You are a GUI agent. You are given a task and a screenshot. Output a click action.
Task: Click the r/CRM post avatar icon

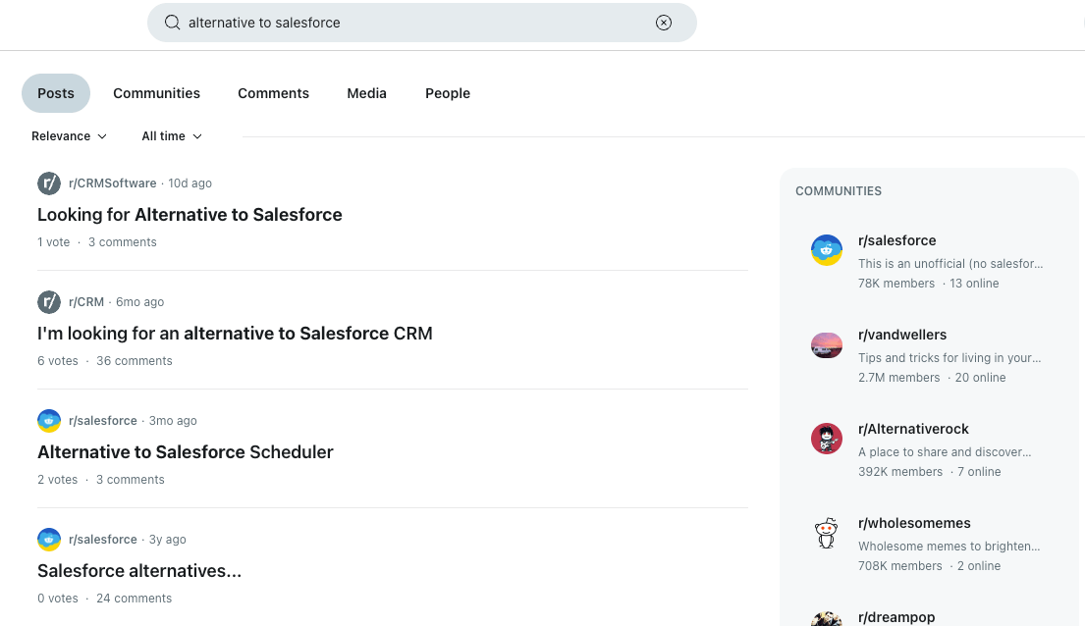pos(49,302)
